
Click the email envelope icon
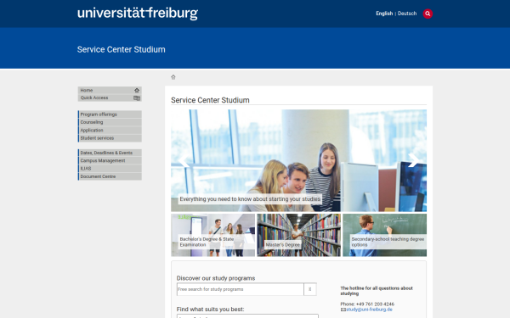343,310
